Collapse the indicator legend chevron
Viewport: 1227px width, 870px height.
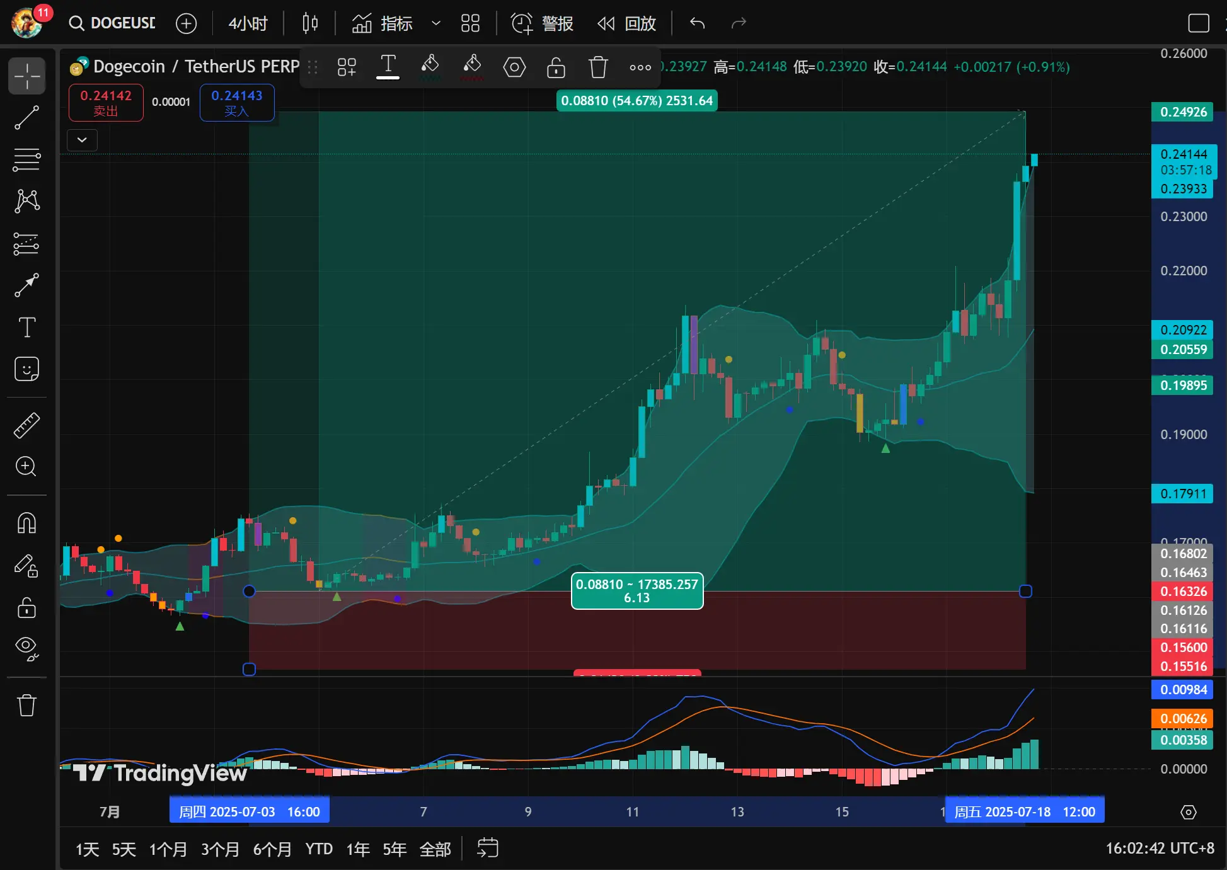coord(83,140)
